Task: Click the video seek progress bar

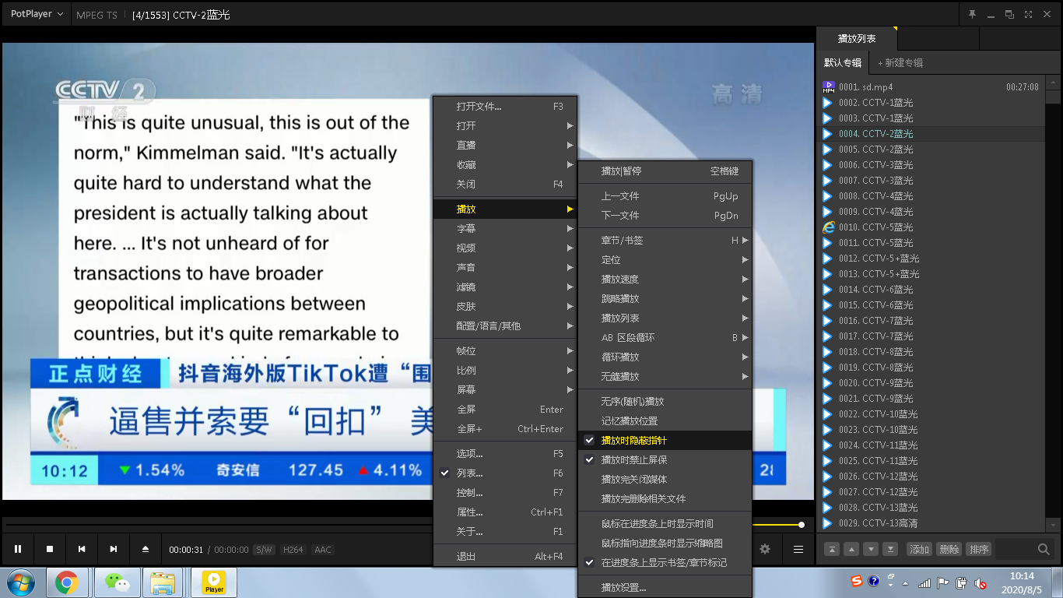Action: [218, 525]
